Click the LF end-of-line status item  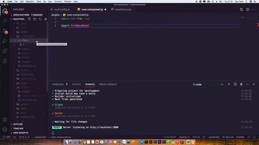coord(204,137)
